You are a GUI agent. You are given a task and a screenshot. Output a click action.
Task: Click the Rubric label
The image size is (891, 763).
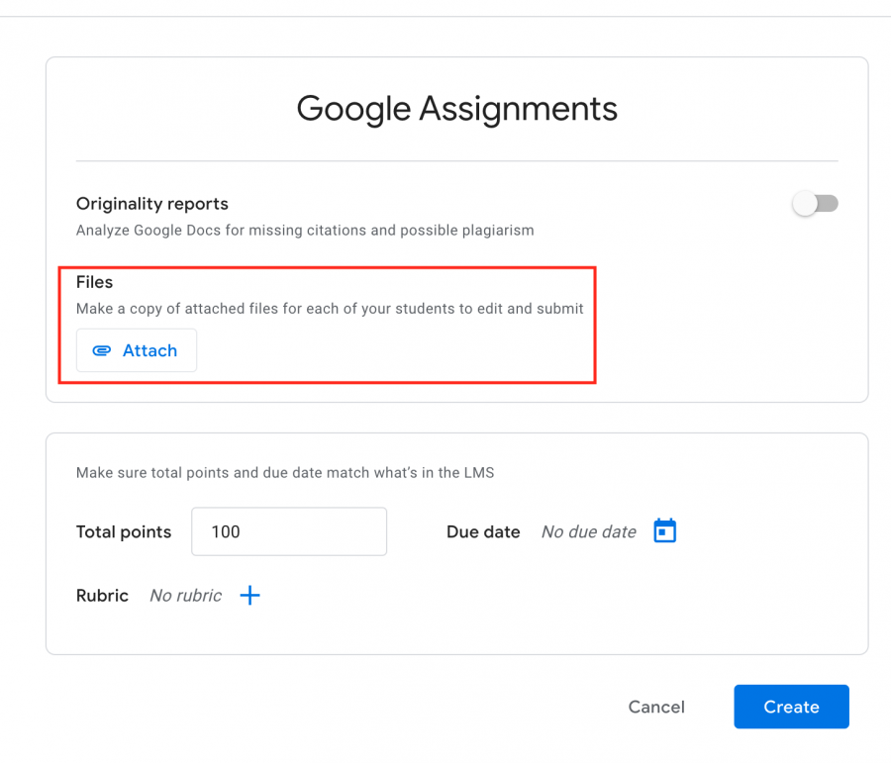click(102, 596)
